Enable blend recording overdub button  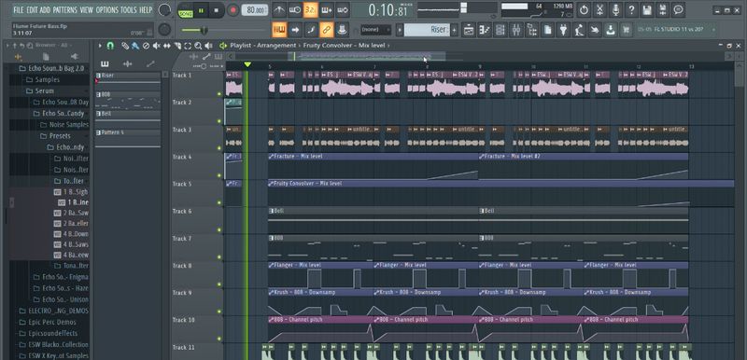[326, 9]
